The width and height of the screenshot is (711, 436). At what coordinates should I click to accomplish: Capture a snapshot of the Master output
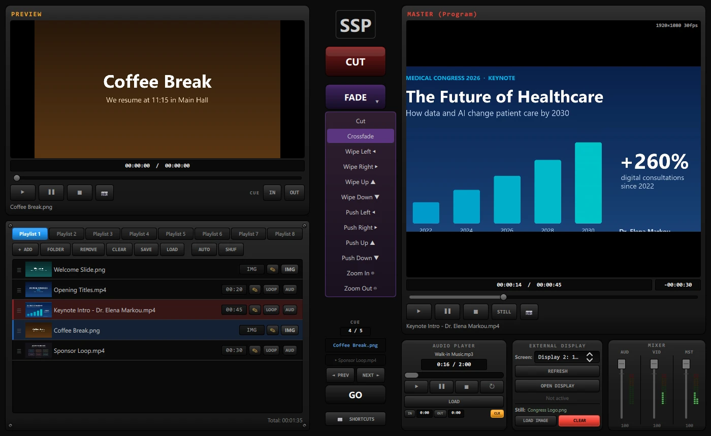coord(529,312)
